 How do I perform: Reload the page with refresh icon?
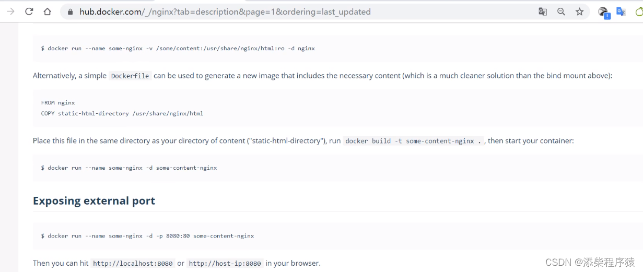click(29, 11)
